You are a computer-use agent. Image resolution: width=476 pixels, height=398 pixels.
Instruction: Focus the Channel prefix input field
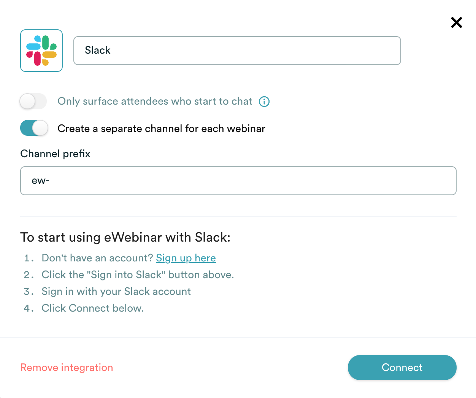[238, 181]
